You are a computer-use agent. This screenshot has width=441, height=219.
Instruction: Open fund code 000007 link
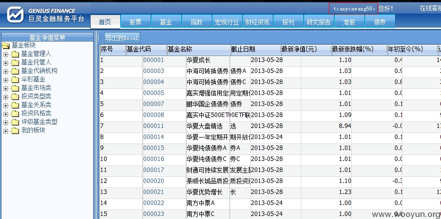[x=154, y=104]
